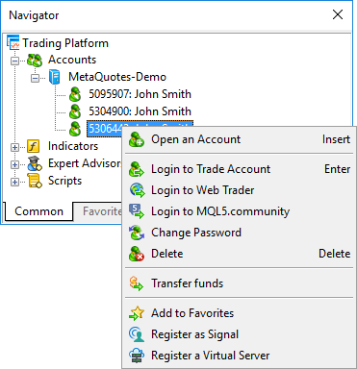Click the Add to Favorites star icon
The width and height of the screenshot is (357, 369).
coord(137,313)
